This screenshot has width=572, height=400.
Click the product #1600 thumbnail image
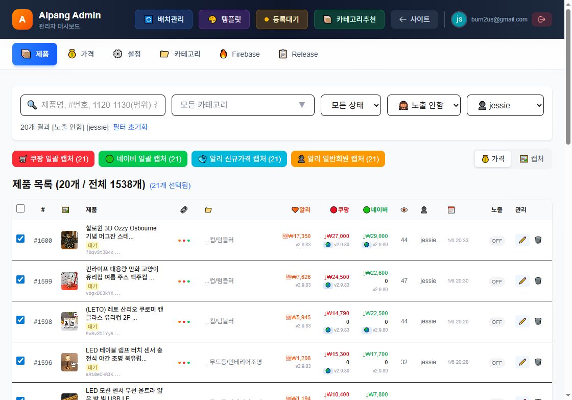click(x=69, y=240)
